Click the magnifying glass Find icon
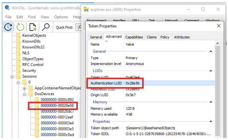 point(46,27)
